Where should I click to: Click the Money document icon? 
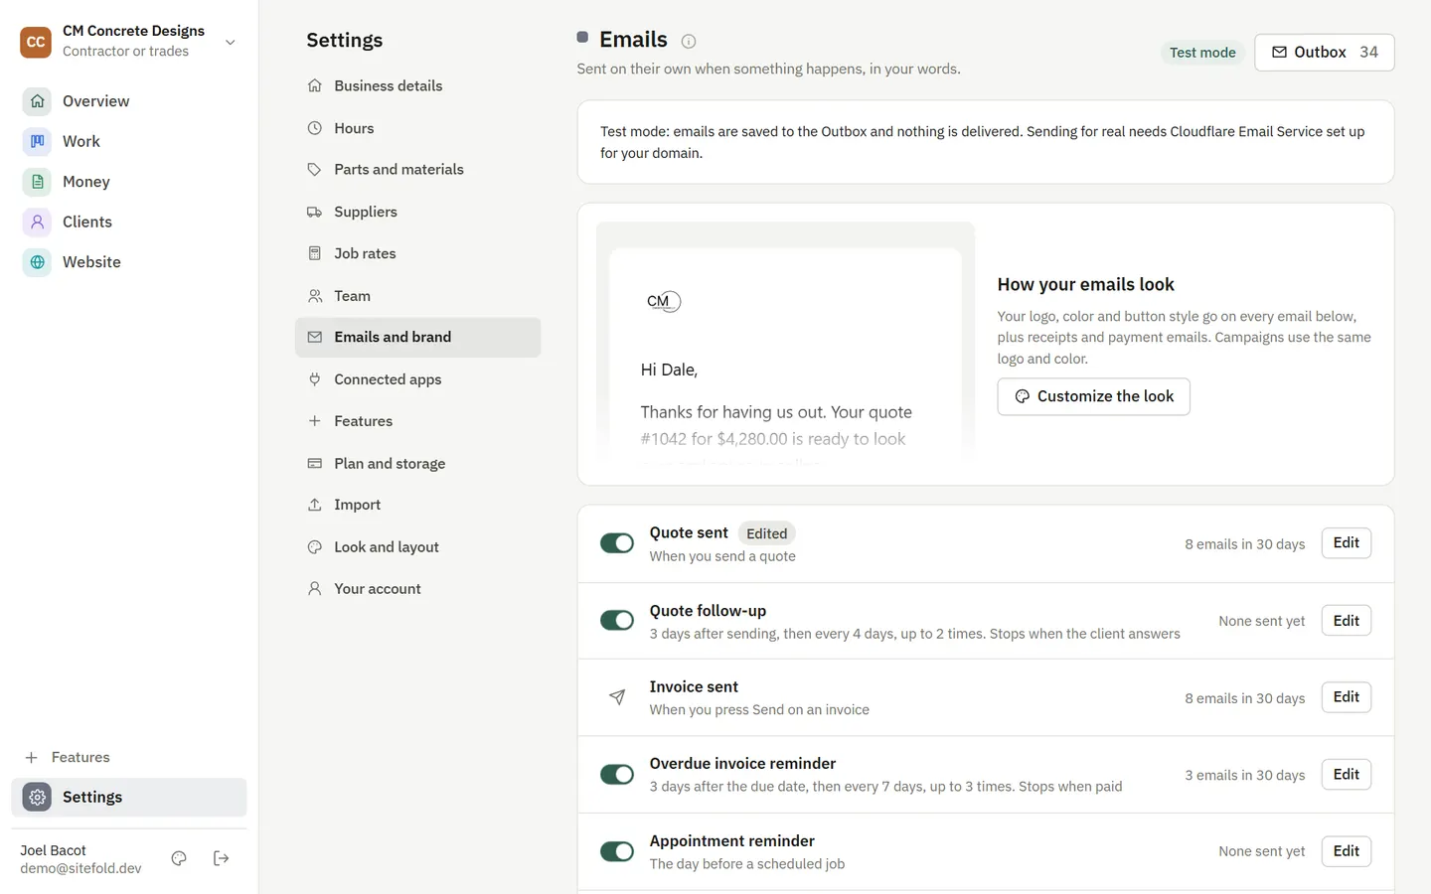pyautogui.click(x=37, y=182)
